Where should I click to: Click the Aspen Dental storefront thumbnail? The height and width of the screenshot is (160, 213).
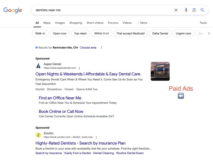160,71
